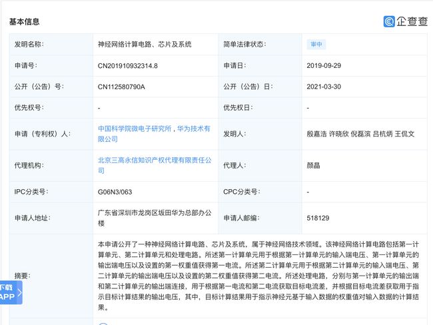Click the 基本信息 section heading
This screenshot has height=325, width=433.
pos(24,21)
